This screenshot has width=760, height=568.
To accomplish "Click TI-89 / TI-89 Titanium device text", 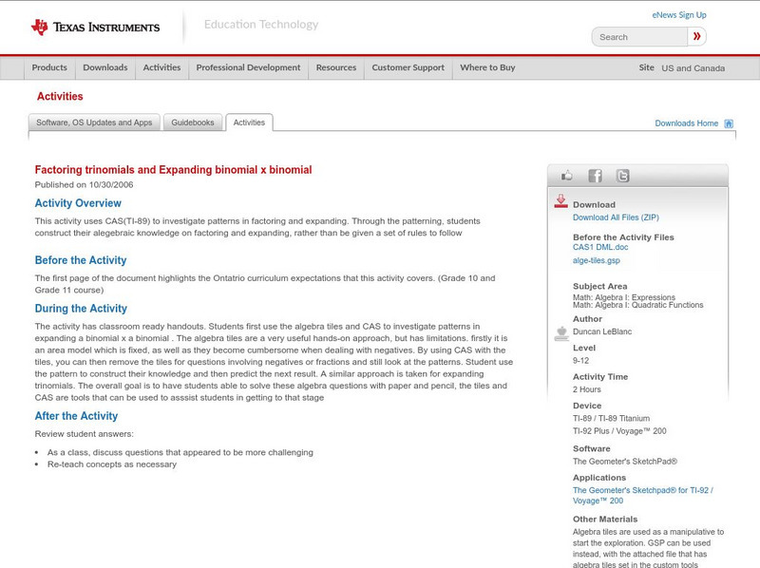I will click(611, 418).
